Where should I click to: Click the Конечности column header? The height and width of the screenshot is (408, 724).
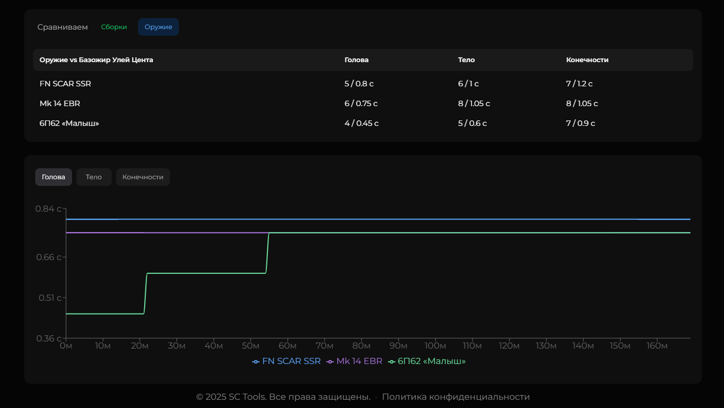pyautogui.click(x=588, y=60)
